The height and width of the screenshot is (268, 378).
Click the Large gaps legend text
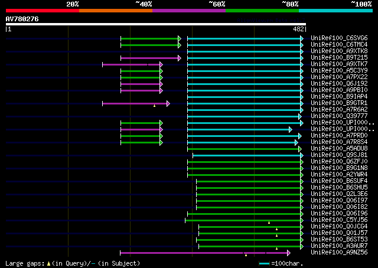(x=73, y=263)
